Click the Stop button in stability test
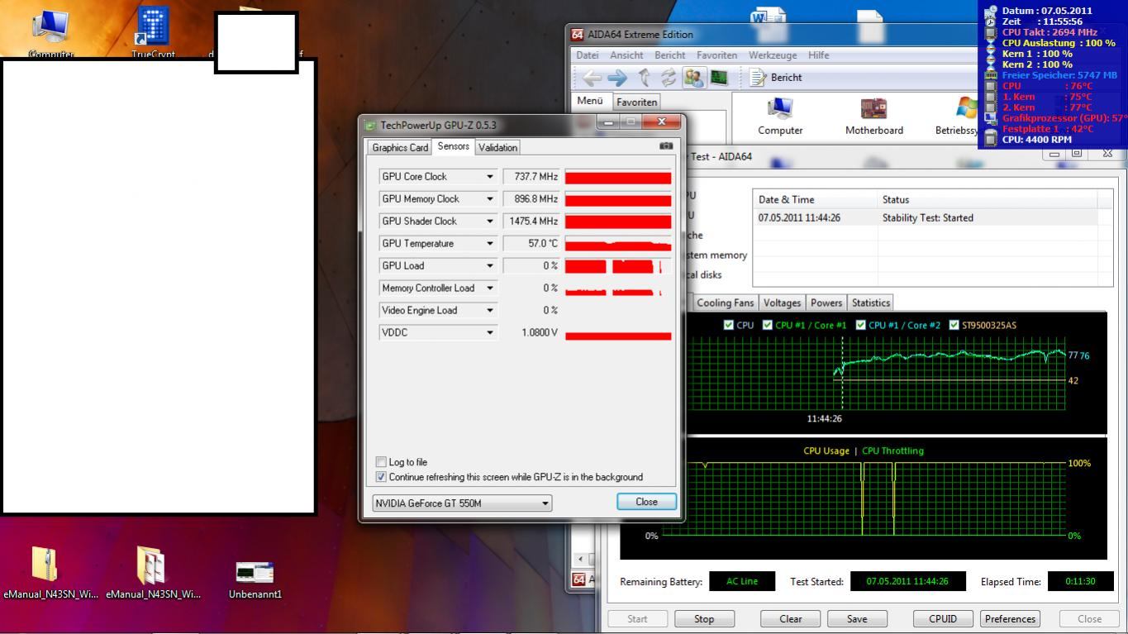 [704, 619]
